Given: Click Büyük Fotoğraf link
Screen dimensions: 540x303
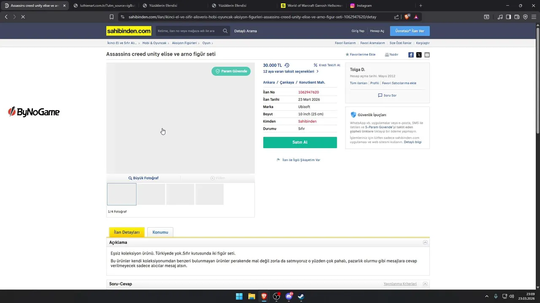Looking at the screenshot, I should point(143,178).
